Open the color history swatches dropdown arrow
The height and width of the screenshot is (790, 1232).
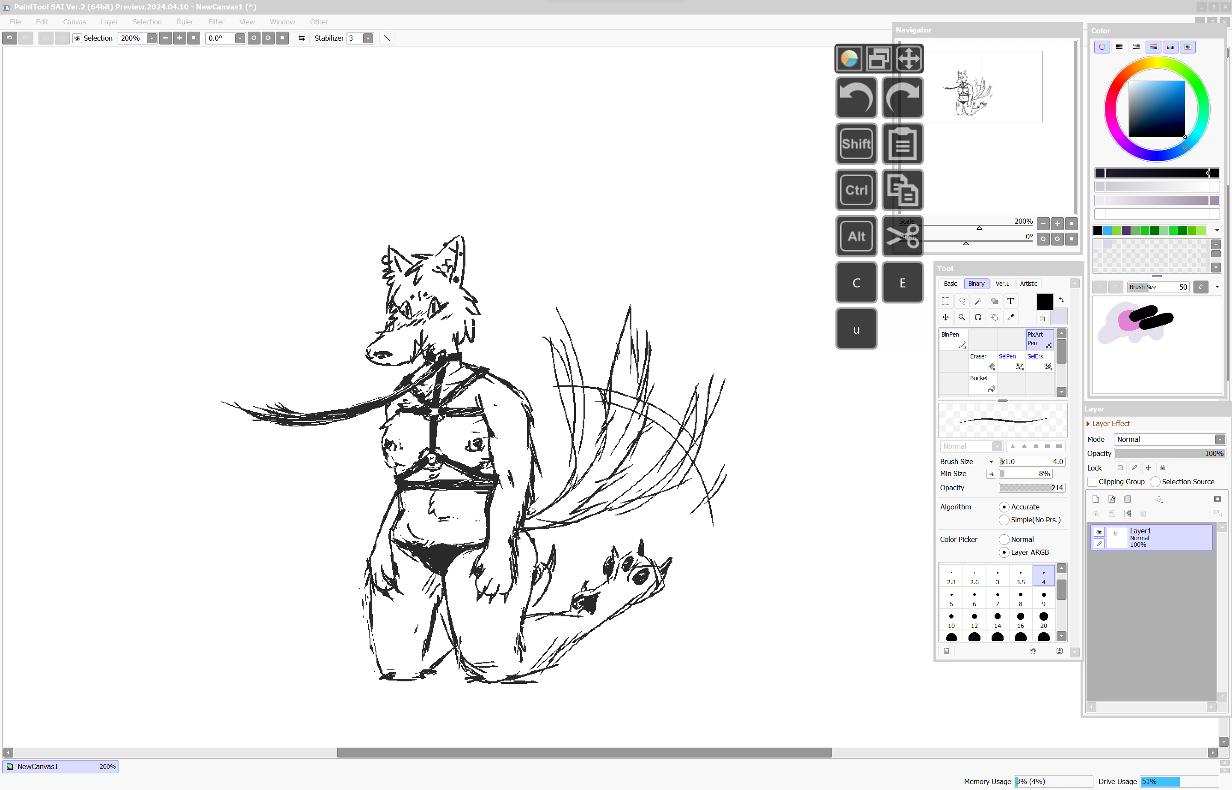coord(1217,231)
